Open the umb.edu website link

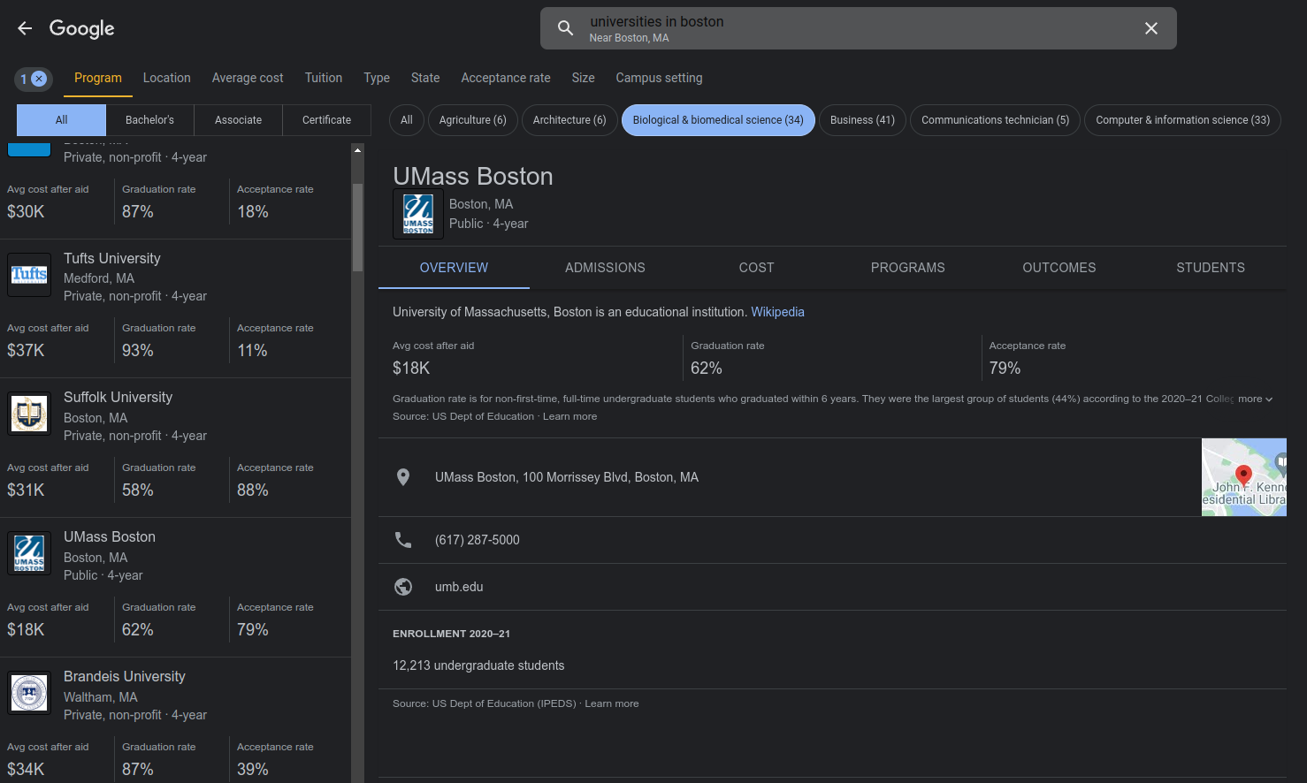tap(459, 587)
